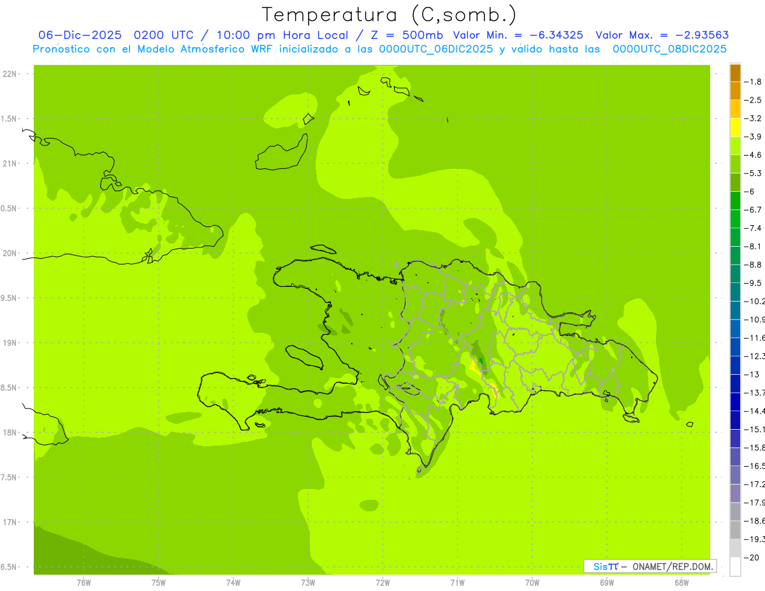The height and width of the screenshot is (591, 765).
Task: Select '0000UTC_08DIC2025' valid-until timestamp
Action: (669, 49)
